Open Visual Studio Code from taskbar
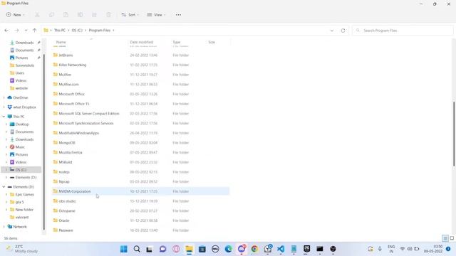Viewport: 456px width, 256px height. coord(281,249)
